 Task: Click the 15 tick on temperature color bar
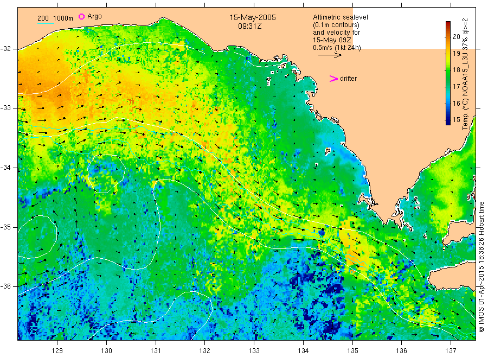pyautogui.click(x=456, y=120)
